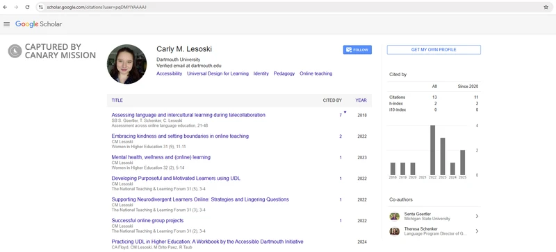This screenshot has width=556, height=252.
Task: Select the 'Since 2020' column header
Action: click(x=468, y=87)
